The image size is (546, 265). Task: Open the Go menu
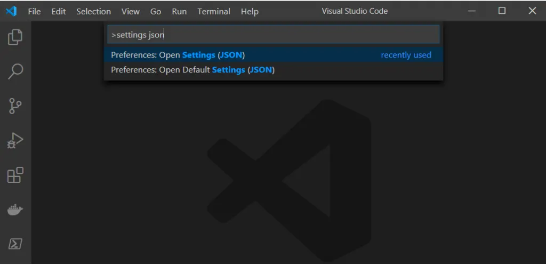pyautogui.click(x=156, y=11)
